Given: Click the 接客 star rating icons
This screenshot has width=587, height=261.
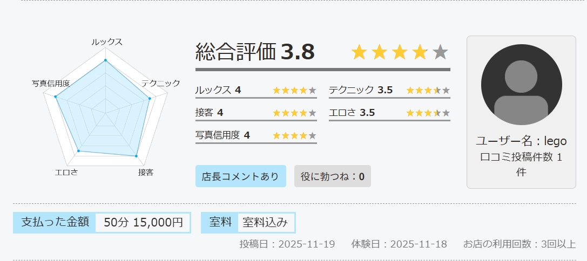Looking at the screenshot, I should (294, 113).
